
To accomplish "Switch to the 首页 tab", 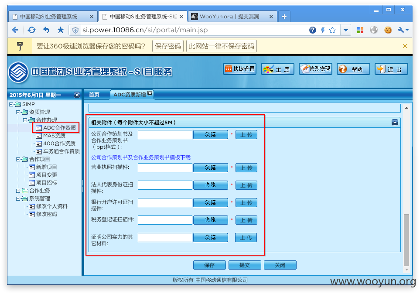I will 94,95.
